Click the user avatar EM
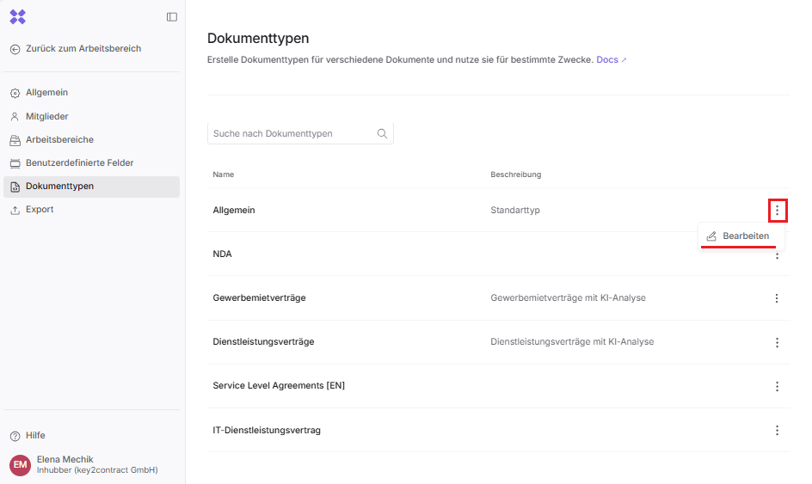Image resolution: width=812 pixels, height=484 pixels. [x=20, y=465]
